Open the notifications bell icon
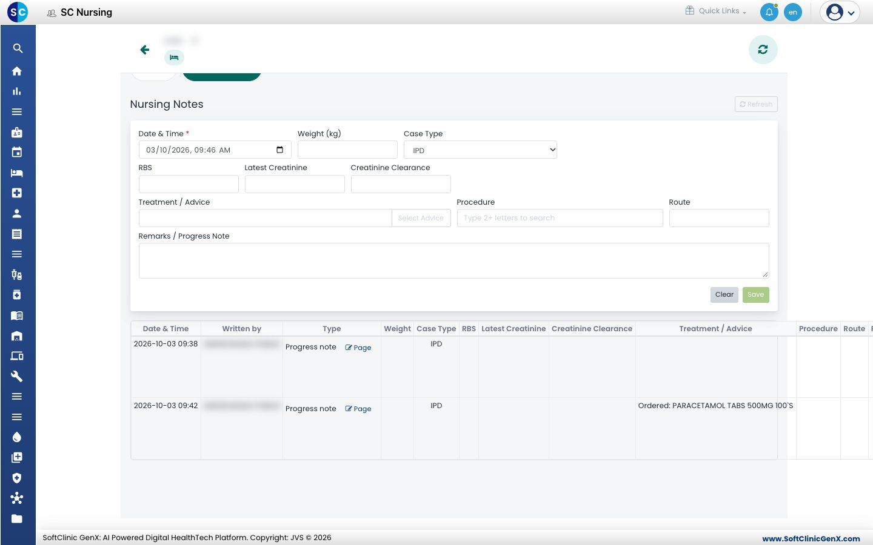873x545 pixels. tap(769, 12)
